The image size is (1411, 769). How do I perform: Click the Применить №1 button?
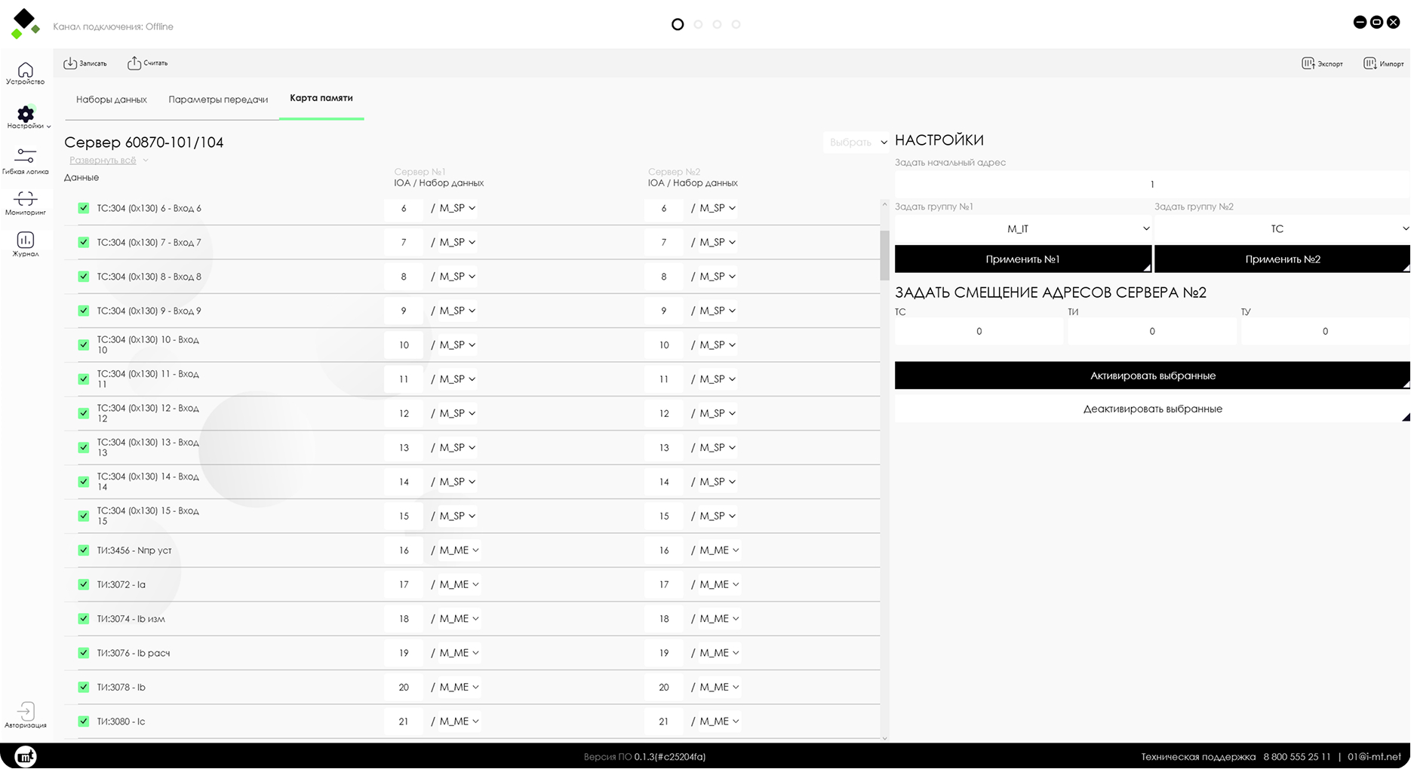point(1022,259)
